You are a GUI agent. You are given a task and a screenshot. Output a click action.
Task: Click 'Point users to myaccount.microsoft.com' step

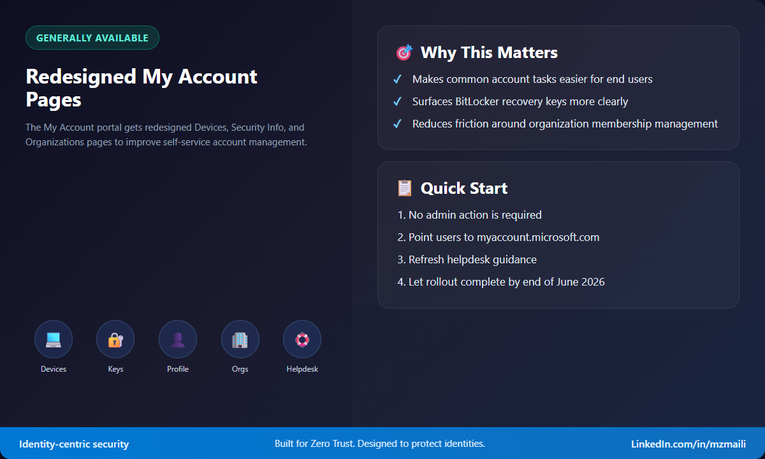tap(498, 237)
